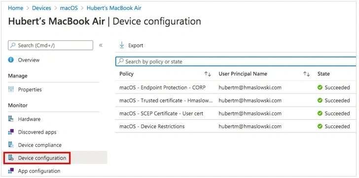Viewport: 359px width, 178px height.
Task: Open the Hardware monitor page
Action: [29, 119]
